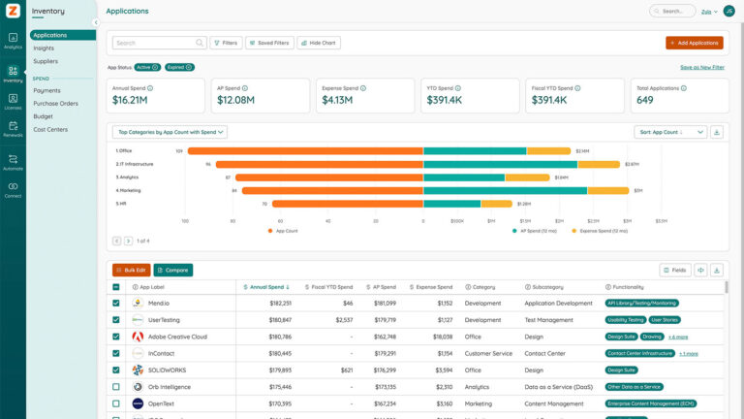Expand the Top Categories by App Count dropdown
The width and height of the screenshot is (744, 419).
coord(170,132)
